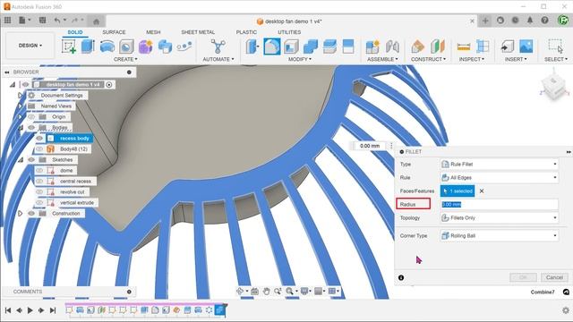Switch to the MESH tab

click(x=153, y=32)
